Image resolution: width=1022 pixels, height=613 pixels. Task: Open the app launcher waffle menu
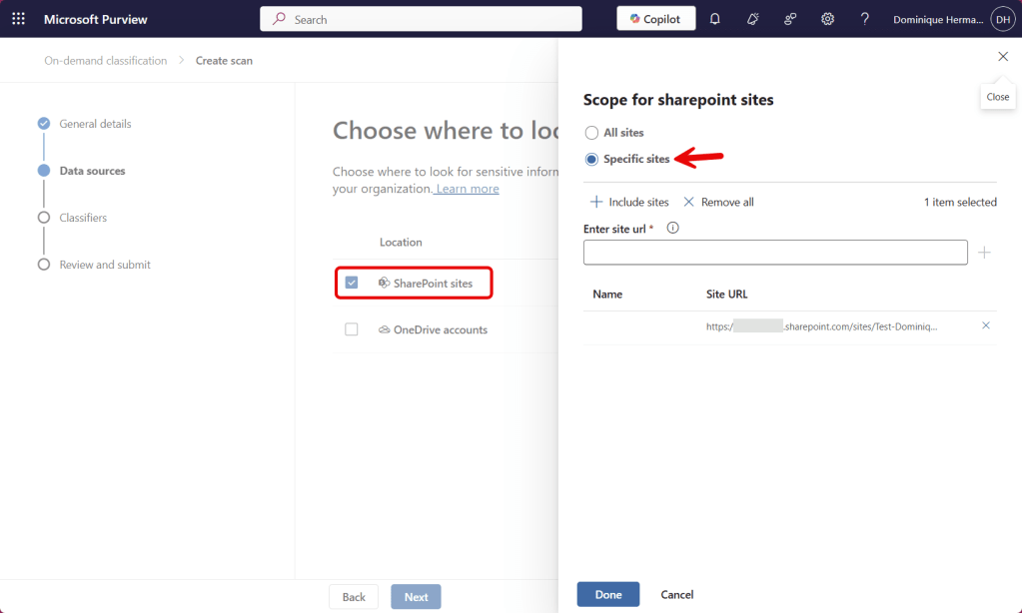click(x=17, y=17)
